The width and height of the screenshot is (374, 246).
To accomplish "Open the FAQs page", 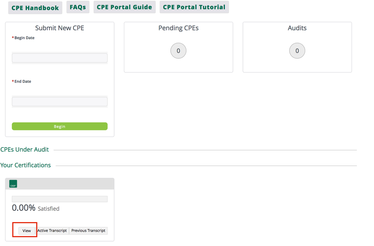I will click(78, 7).
